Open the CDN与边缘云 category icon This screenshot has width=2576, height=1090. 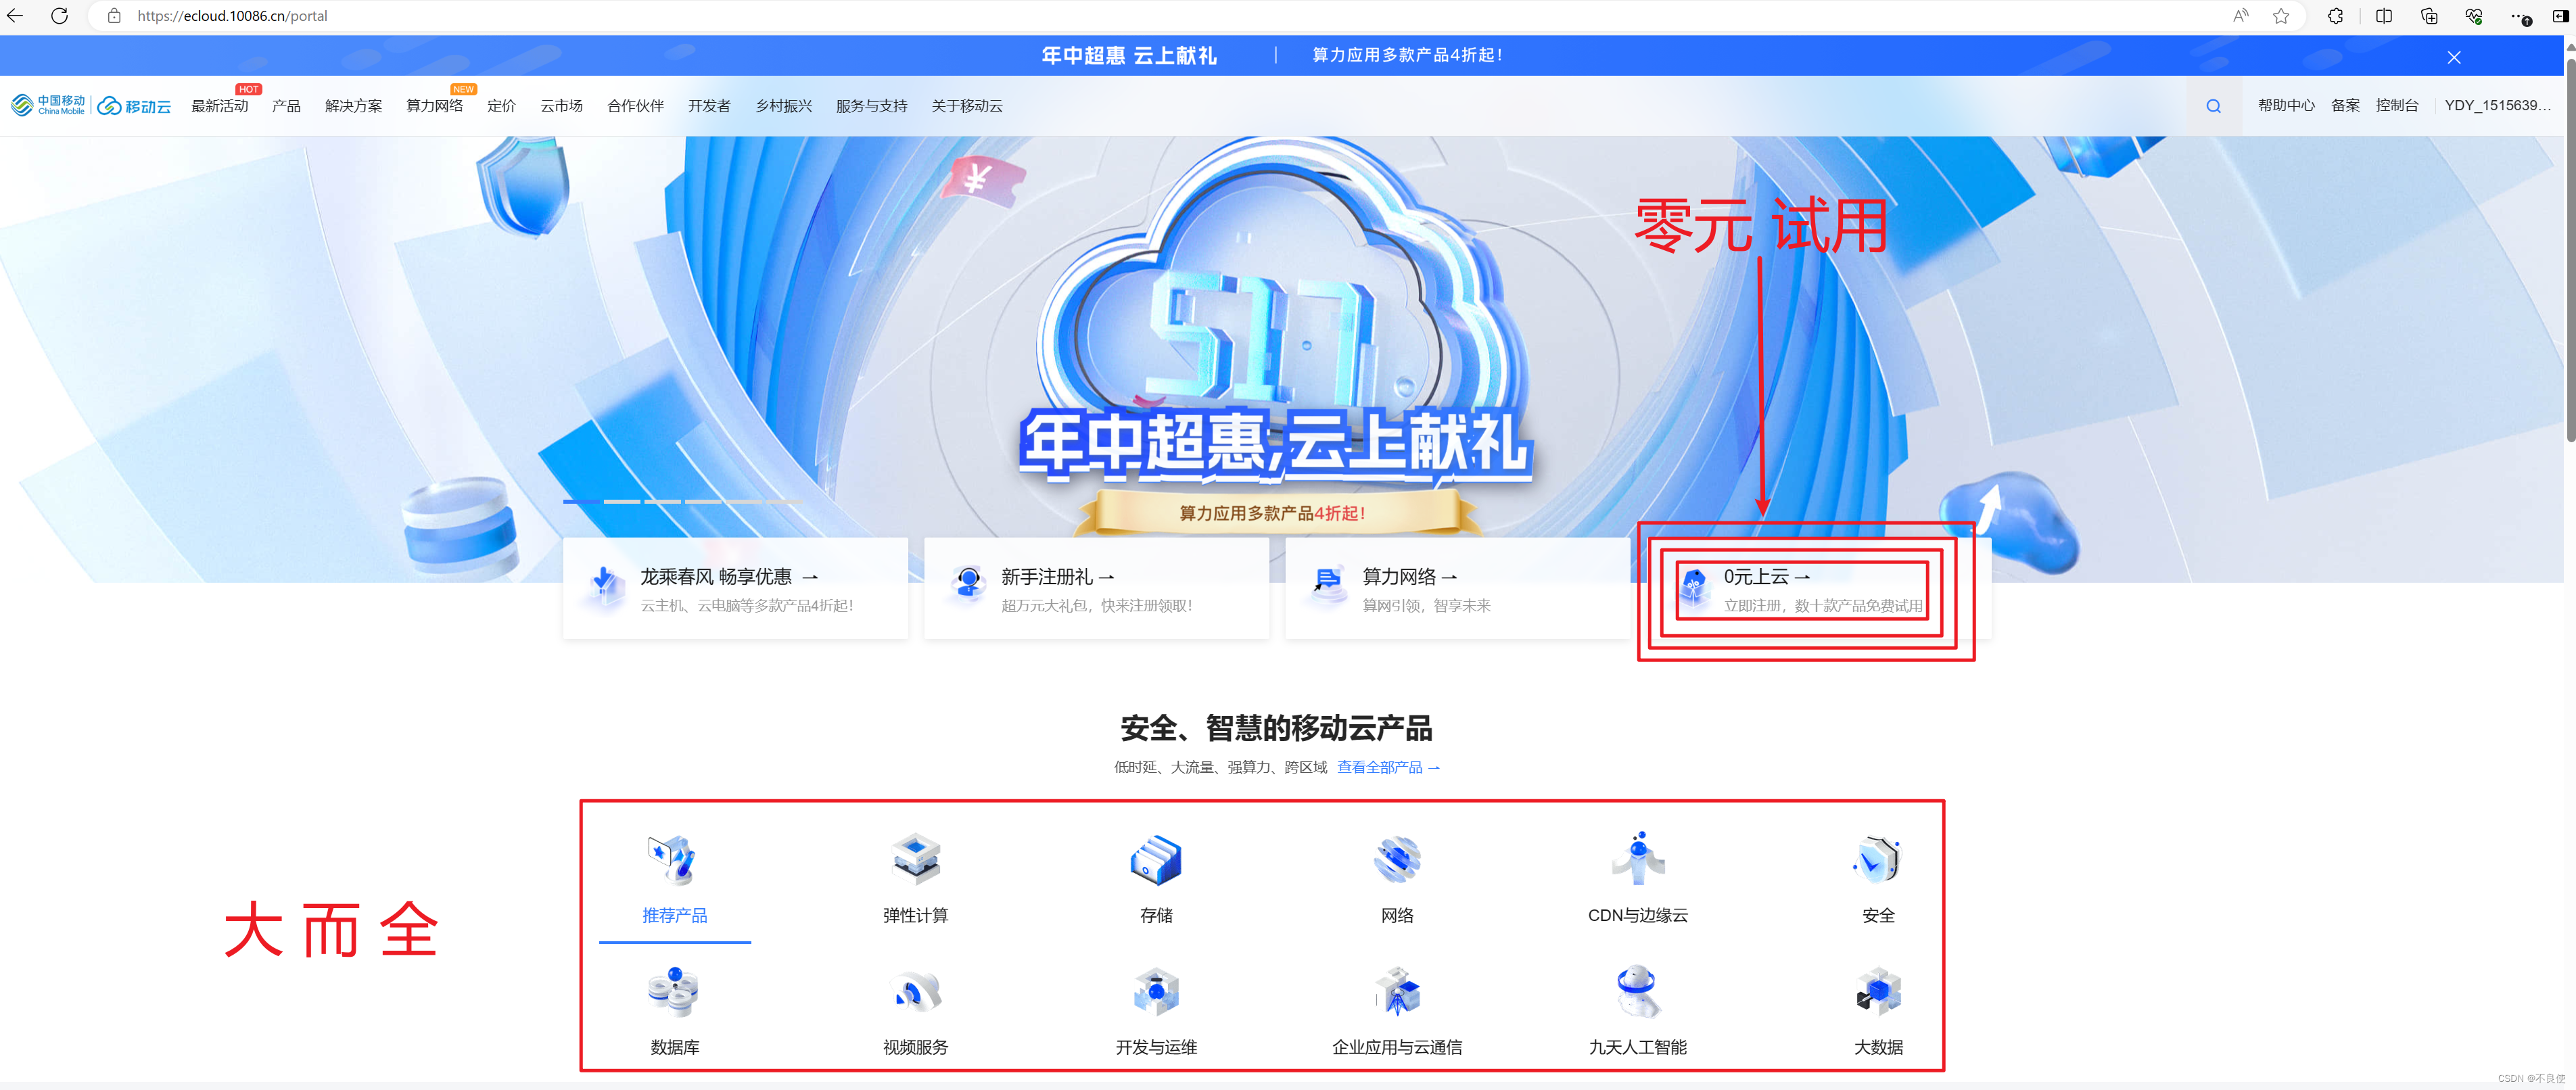1637,860
